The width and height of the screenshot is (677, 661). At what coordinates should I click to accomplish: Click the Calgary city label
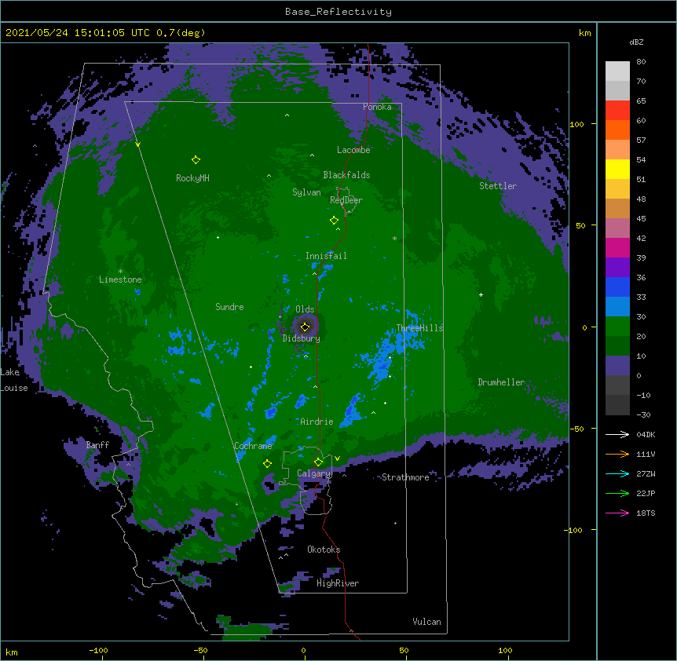click(x=314, y=473)
